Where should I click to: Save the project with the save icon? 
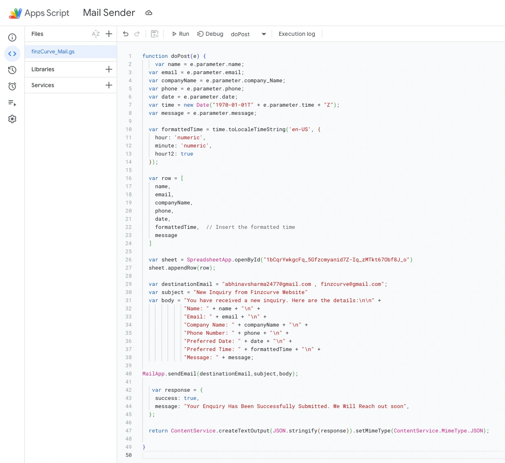pyautogui.click(x=155, y=34)
